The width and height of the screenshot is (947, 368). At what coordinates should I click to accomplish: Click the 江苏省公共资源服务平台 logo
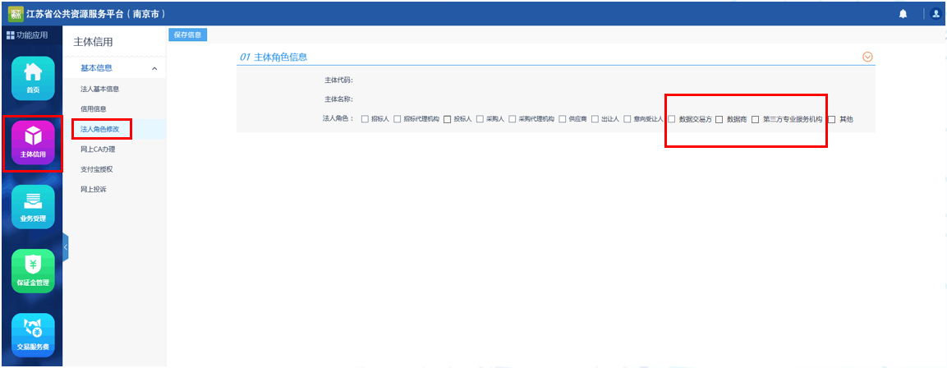click(x=14, y=13)
